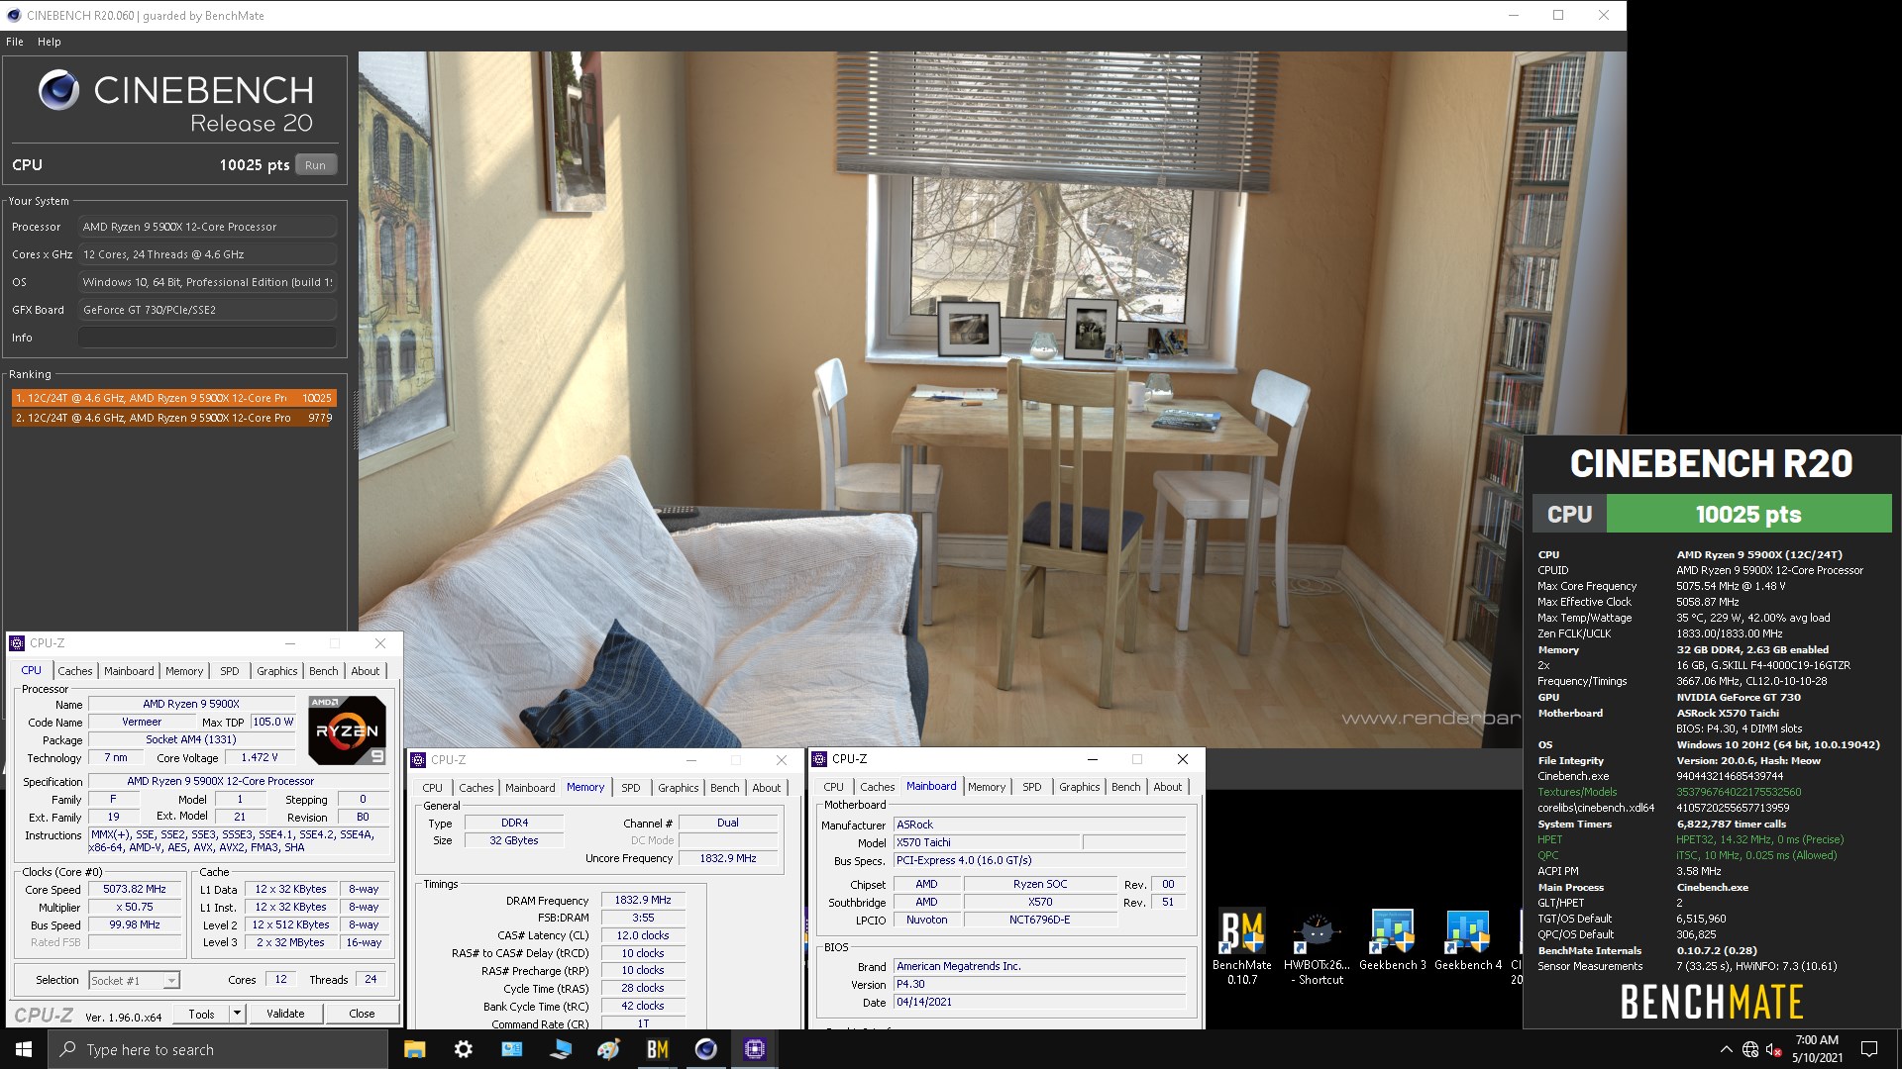Image resolution: width=1902 pixels, height=1069 pixels.
Task: Click the CPU-Z title bar icon of the Mainboard window
Action: 819,759
